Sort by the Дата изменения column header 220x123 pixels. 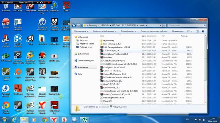[149, 36]
